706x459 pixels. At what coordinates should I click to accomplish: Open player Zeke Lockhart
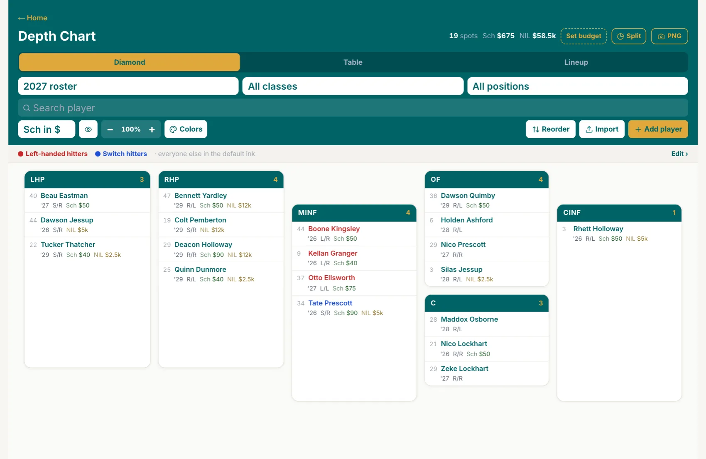coord(487,374)
